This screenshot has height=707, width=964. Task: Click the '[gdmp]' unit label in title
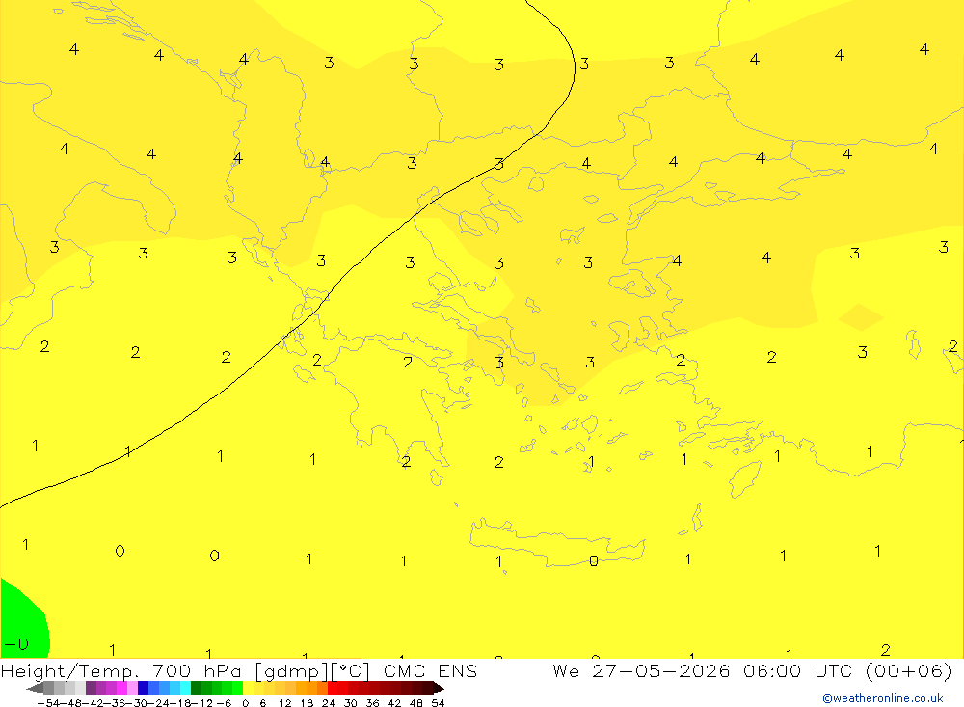pyautogui.click(x=291, y=671)
